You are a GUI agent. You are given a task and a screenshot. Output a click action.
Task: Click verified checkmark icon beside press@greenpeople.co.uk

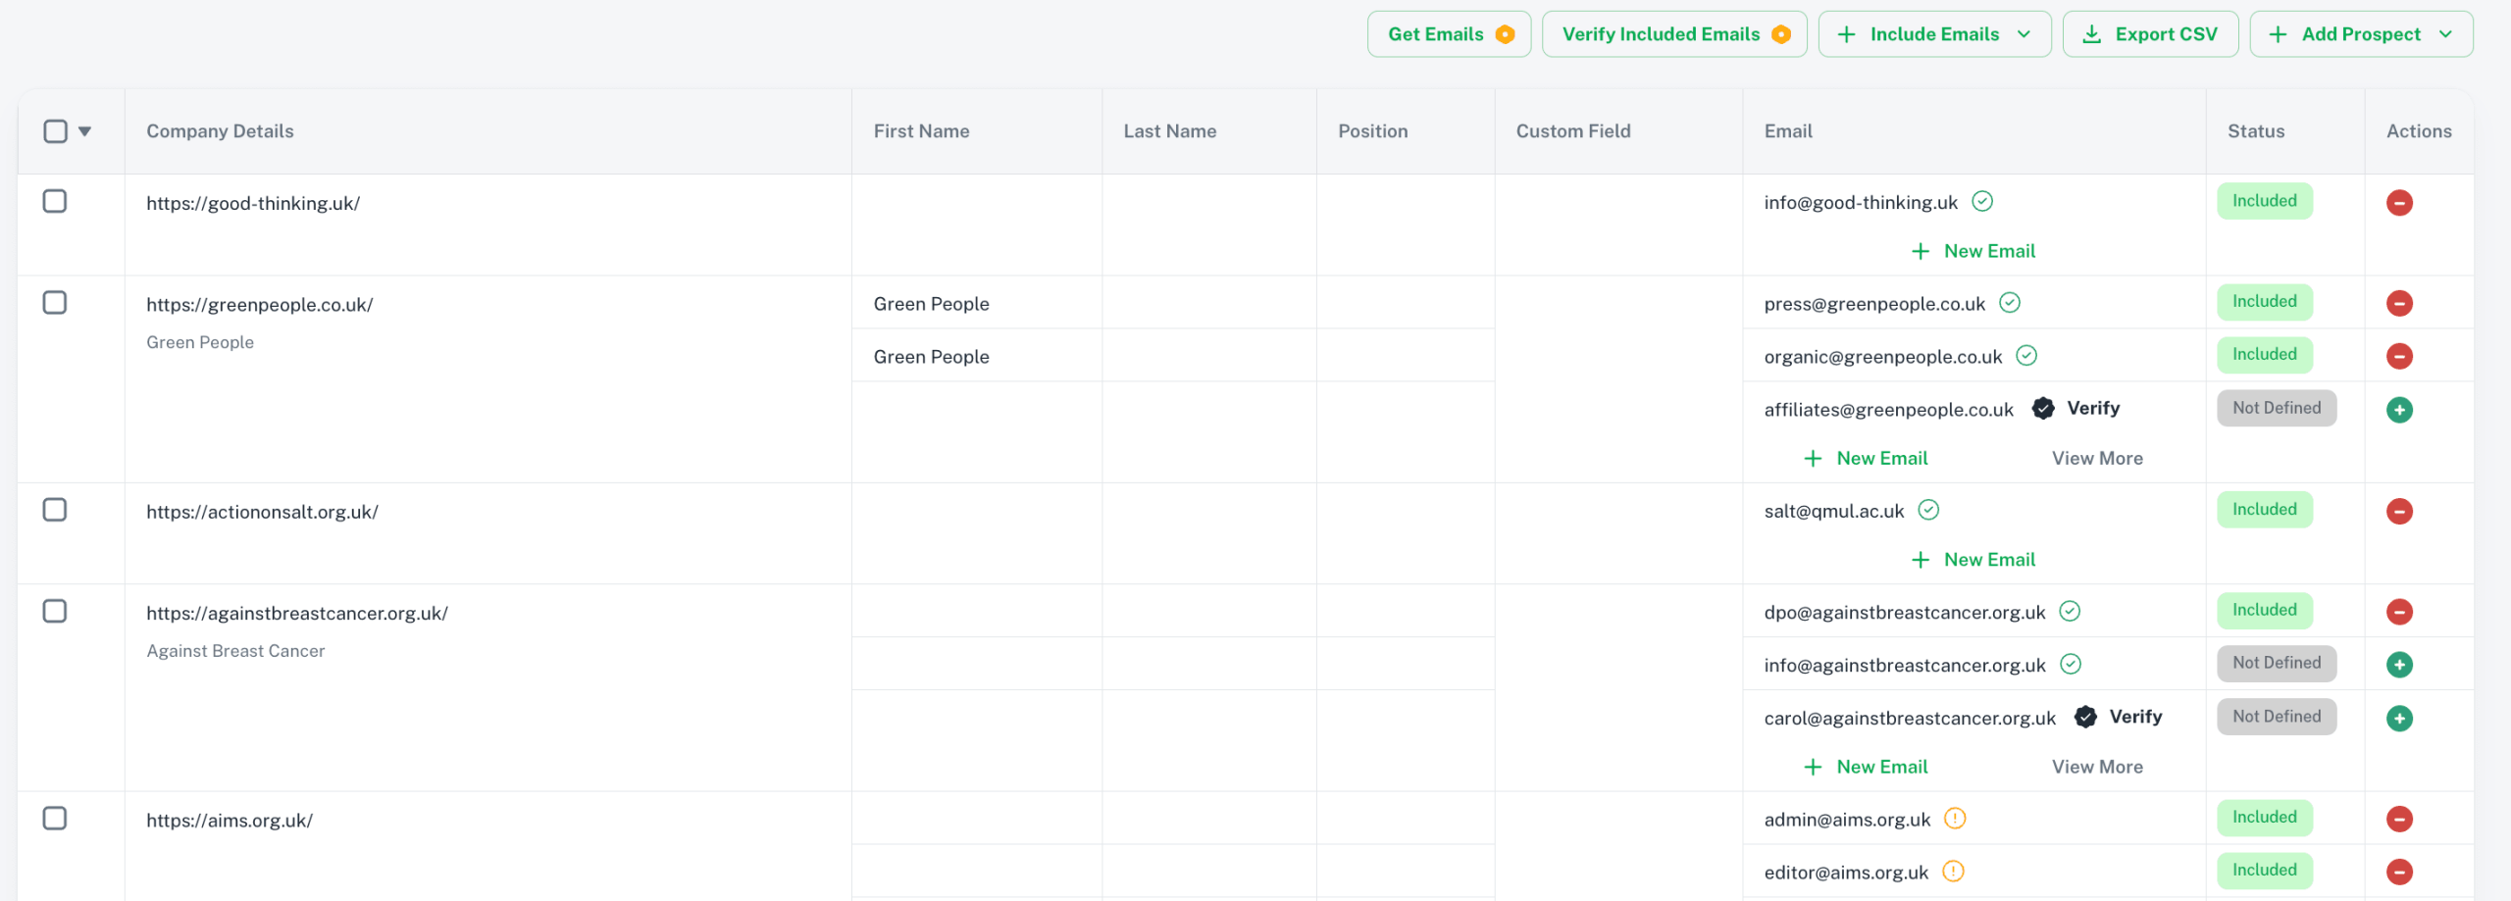point(2009,303)
